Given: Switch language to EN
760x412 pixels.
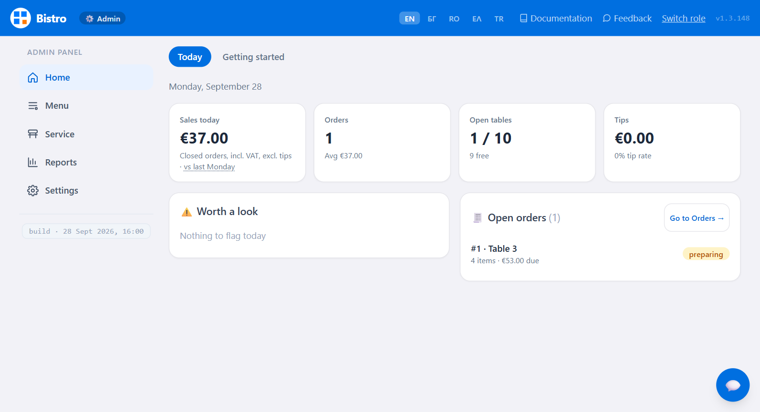Looking at the screenshot, I should pyautogui.click(x=409, y=19).
